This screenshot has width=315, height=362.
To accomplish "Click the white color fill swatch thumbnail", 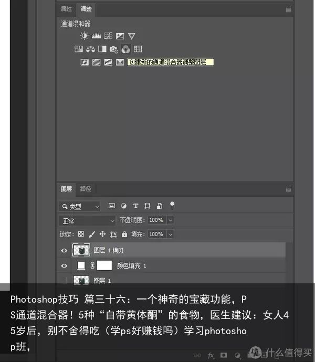I will pos(81,265).
